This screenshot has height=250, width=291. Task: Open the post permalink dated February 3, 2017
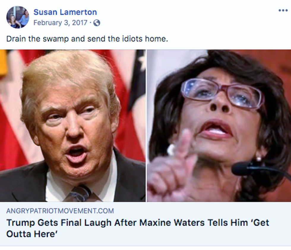tap(60, 23)
